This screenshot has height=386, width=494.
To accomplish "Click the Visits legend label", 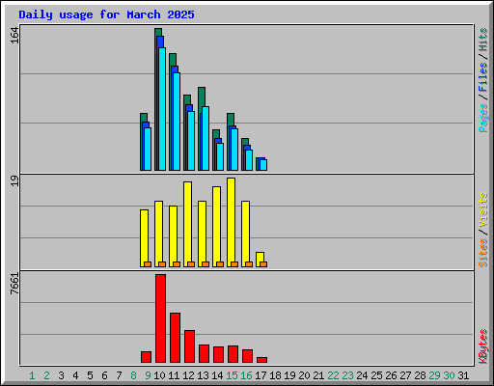I will pos(483,210).
